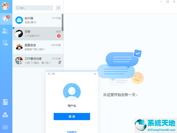The image size is (177, 133).
Task: Click the 超星宝宝 avatar
Action: point(19,47)
